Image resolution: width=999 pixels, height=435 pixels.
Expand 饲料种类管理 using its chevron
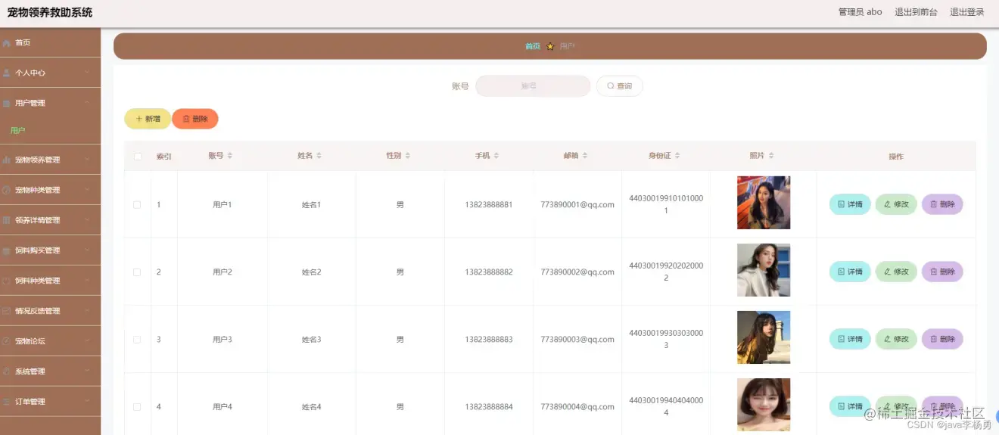click(x=87, y=281)
